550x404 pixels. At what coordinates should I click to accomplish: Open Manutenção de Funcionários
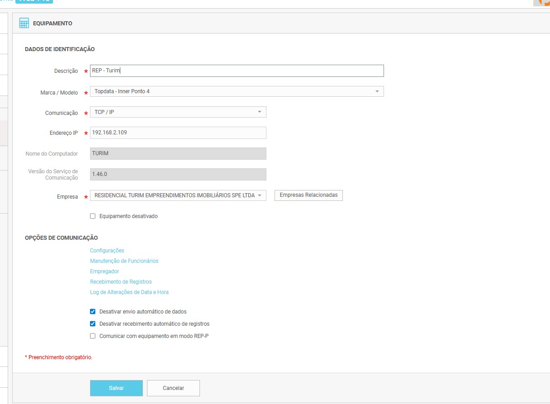tap(124, 261)
